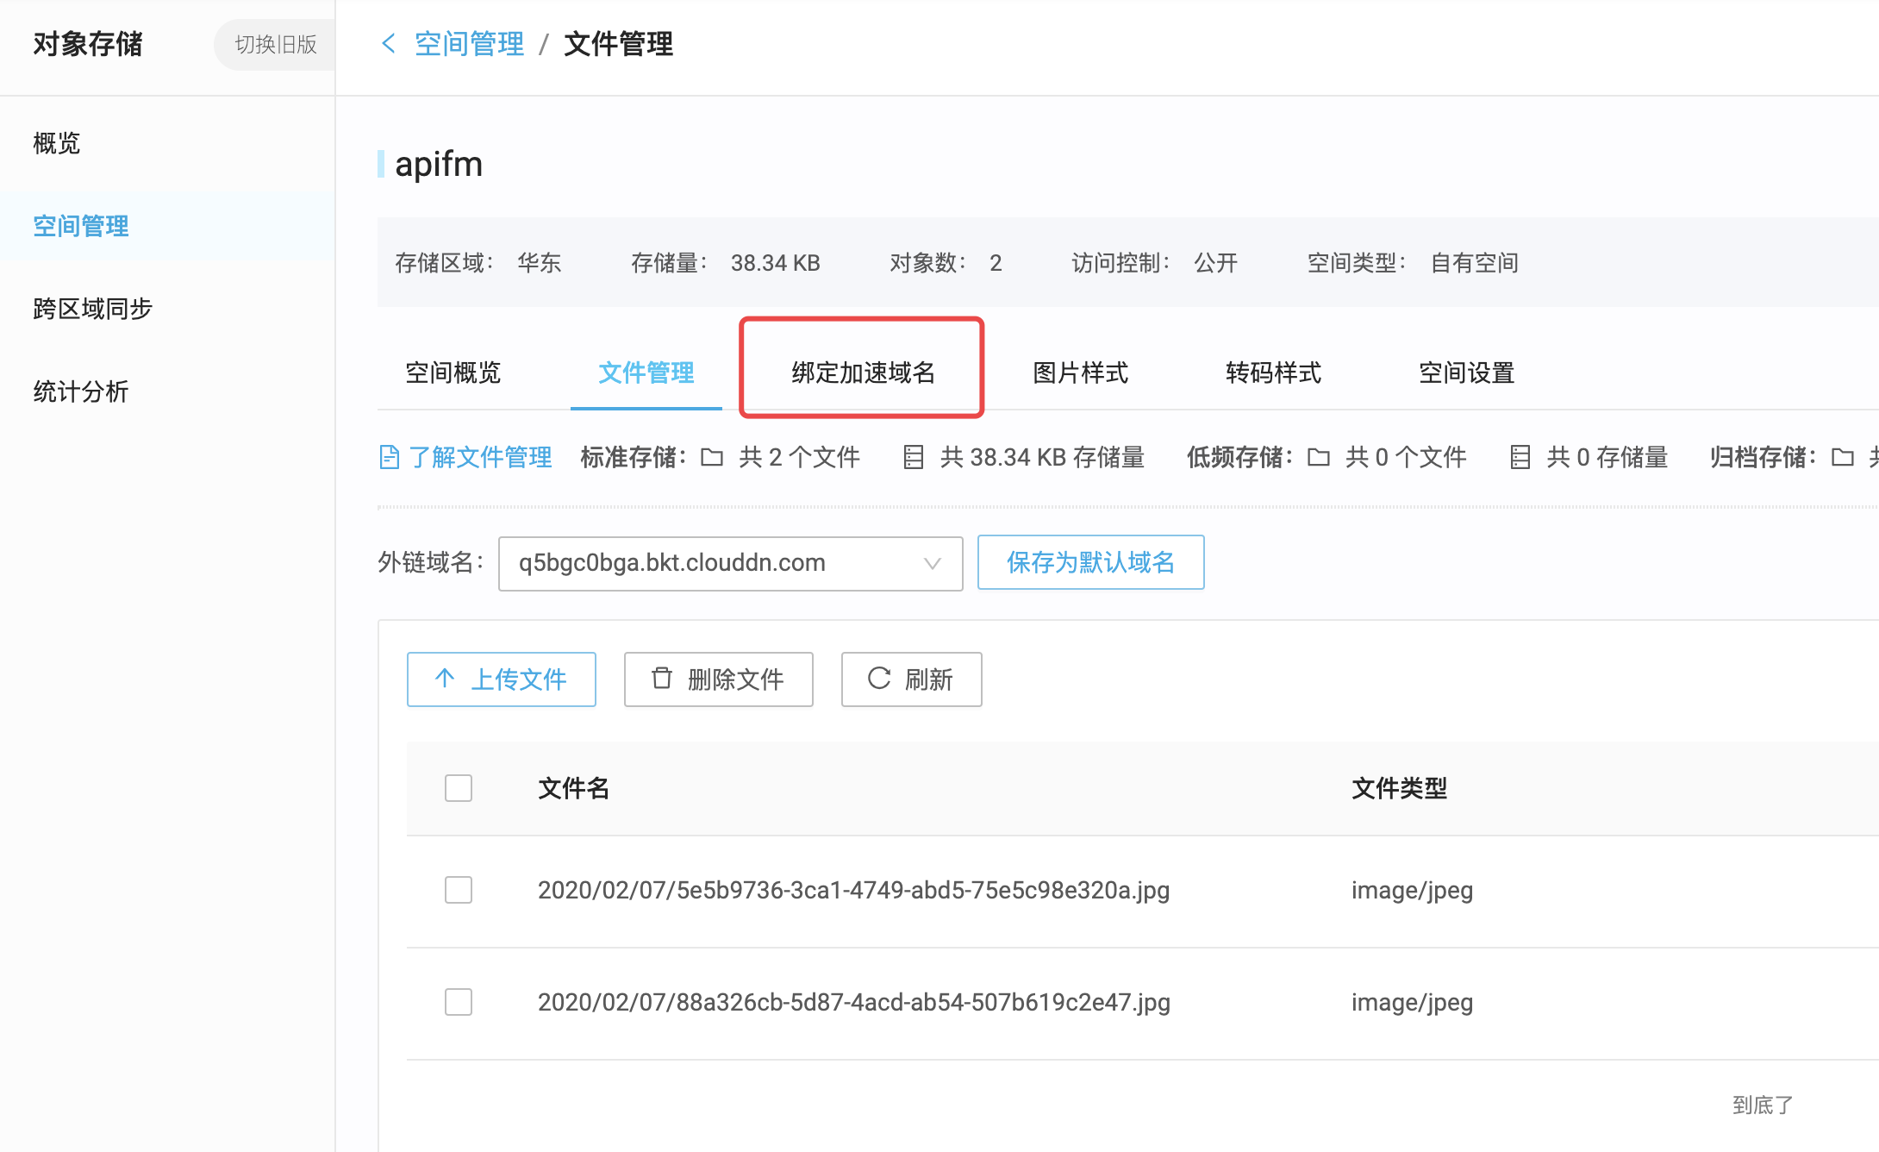Open the 图片样式 tab

[1080, 373]
